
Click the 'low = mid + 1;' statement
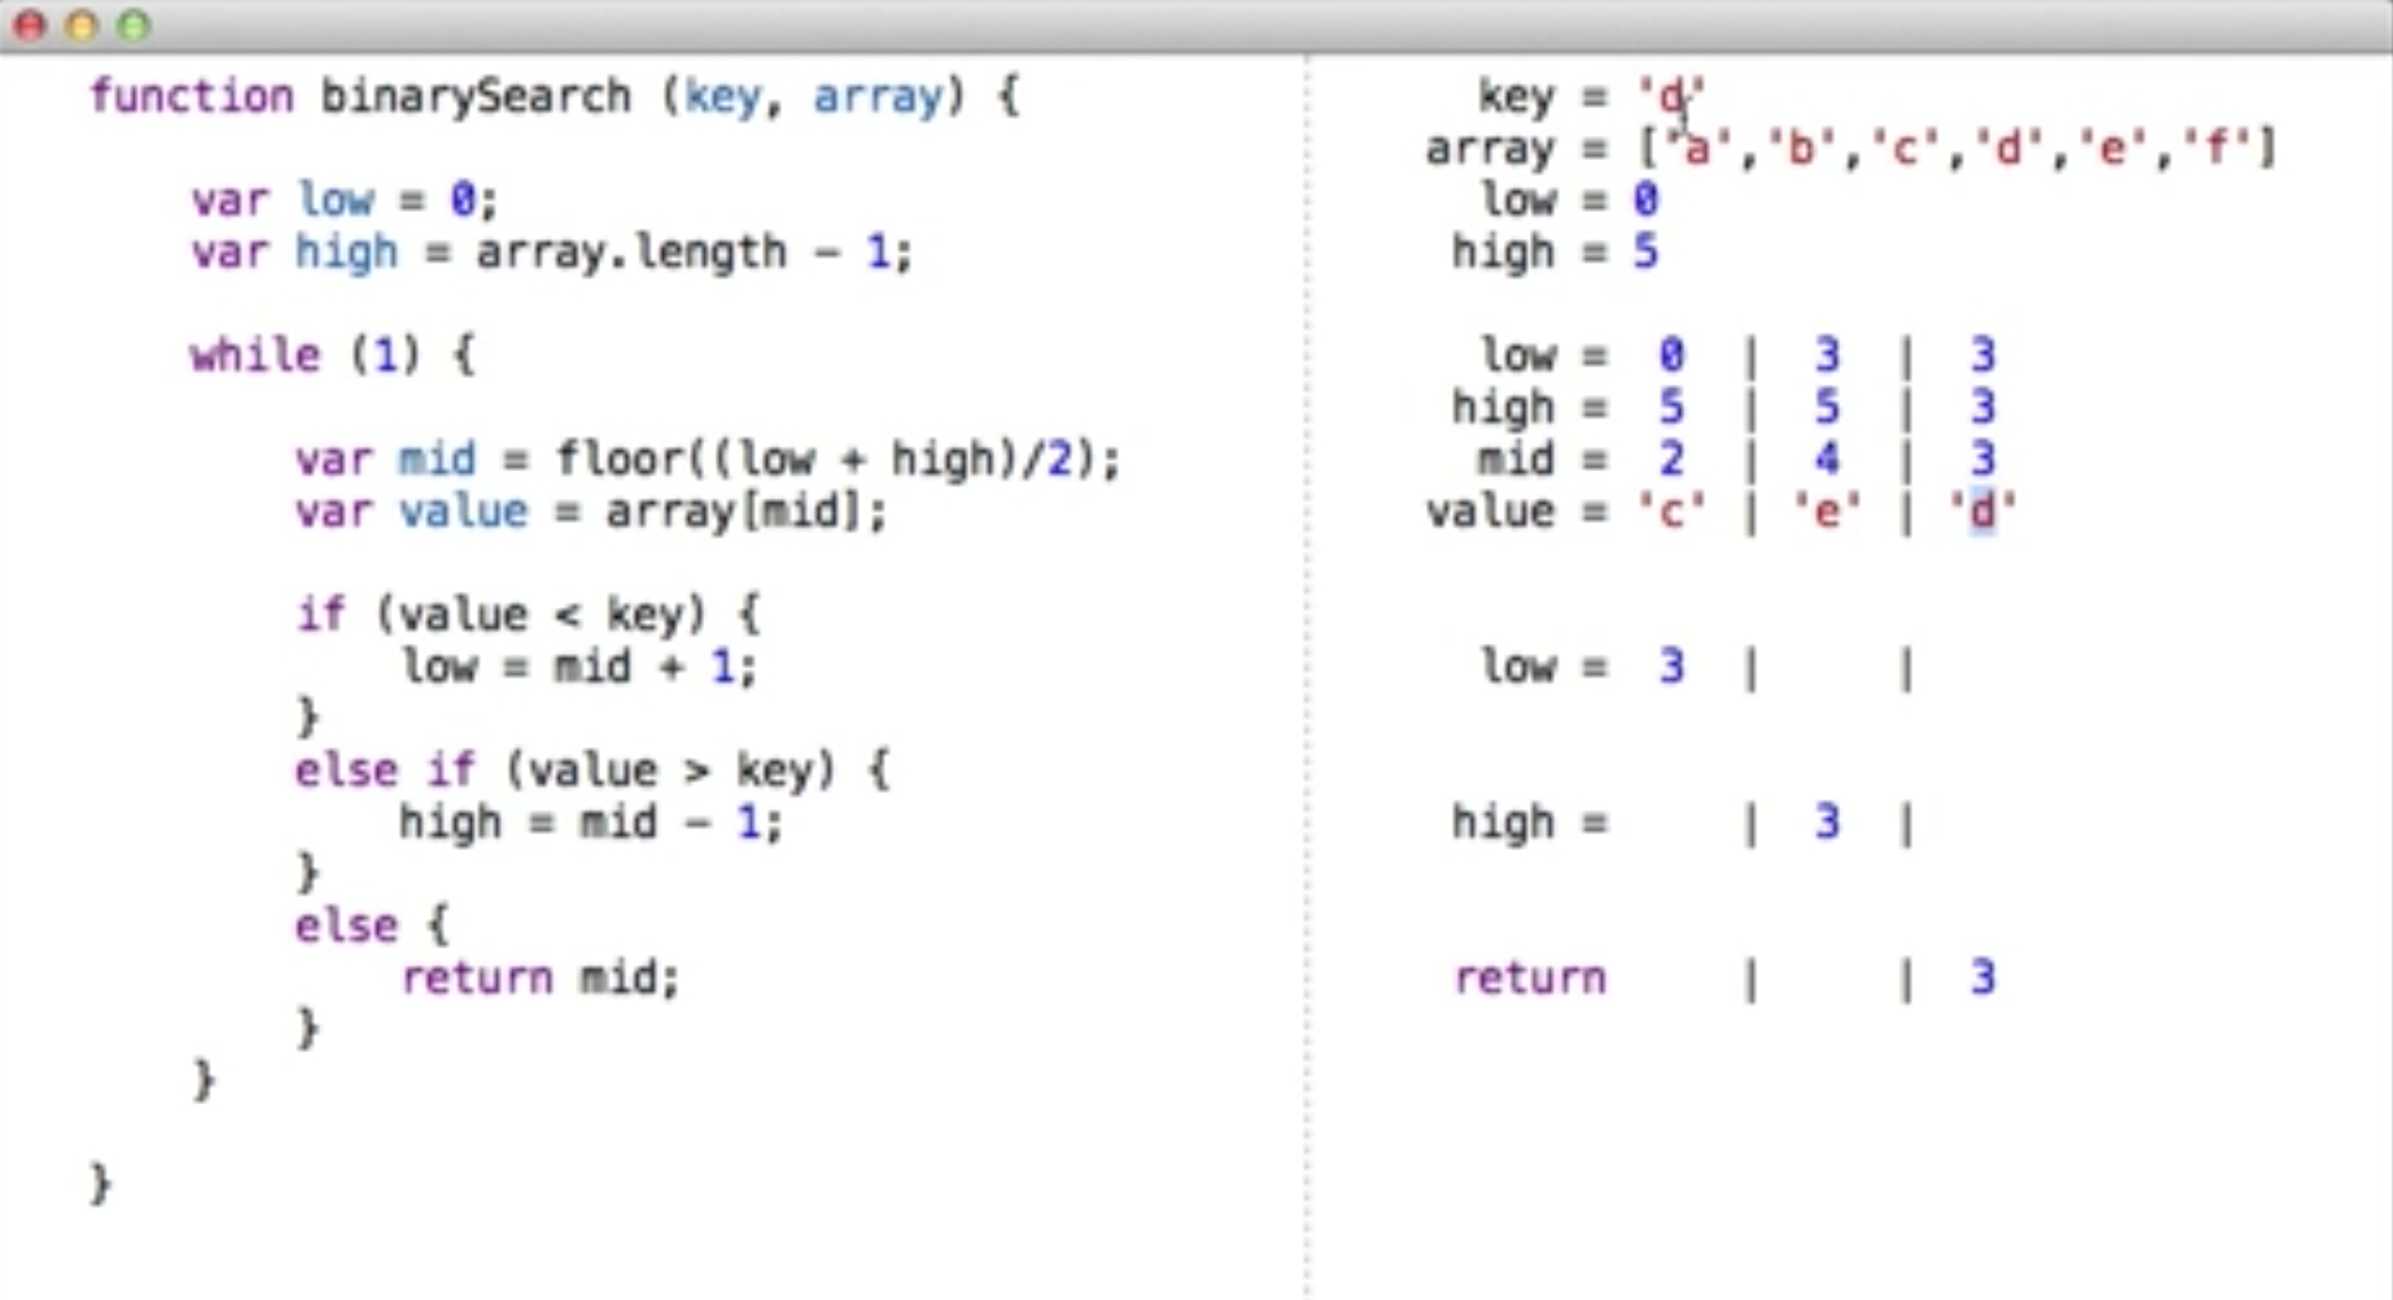[578, 666]
